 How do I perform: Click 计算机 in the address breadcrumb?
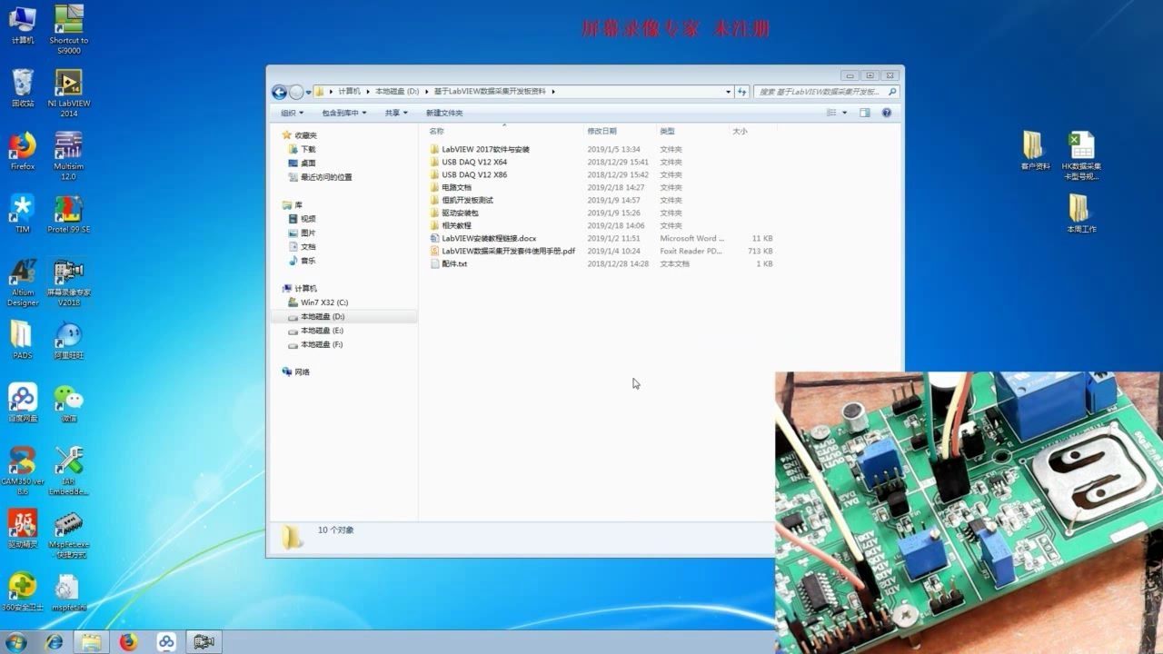point(350,92)
